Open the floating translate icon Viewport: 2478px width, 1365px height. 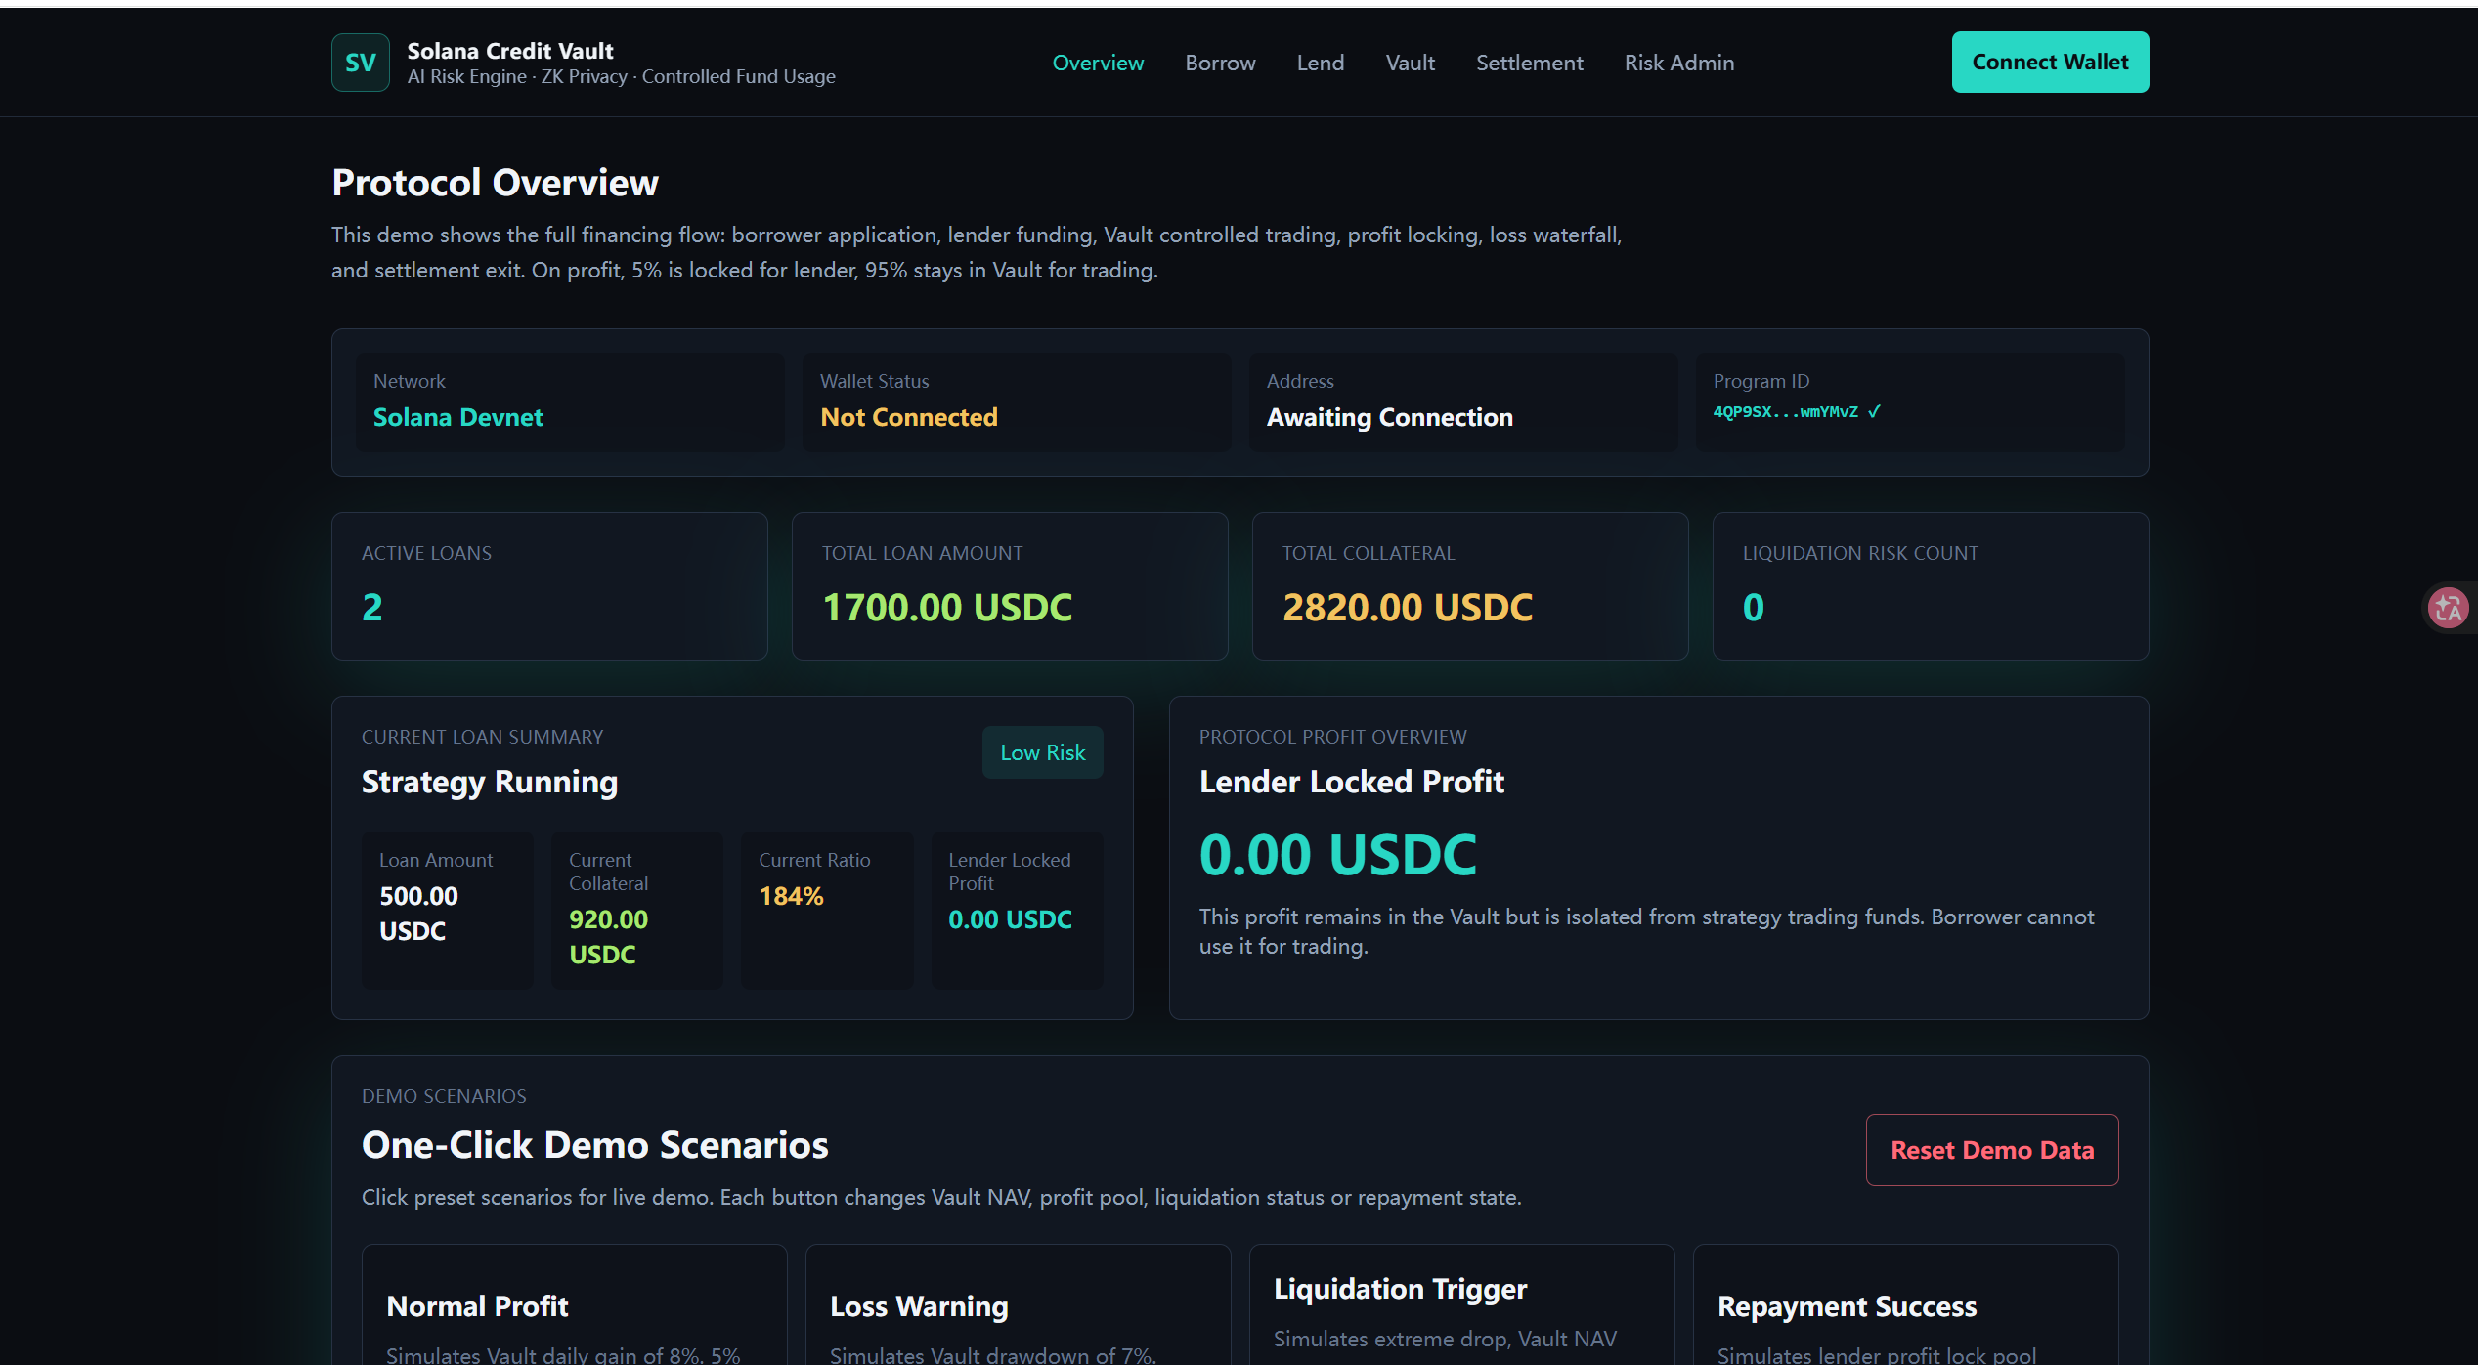pos(2449,608)
